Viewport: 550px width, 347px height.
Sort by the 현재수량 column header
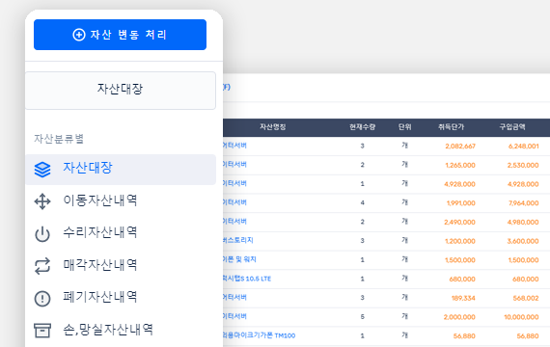(363, 127)
